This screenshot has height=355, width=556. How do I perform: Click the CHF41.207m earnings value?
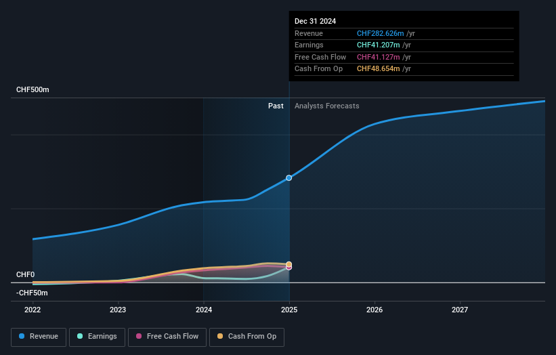[379, 45]
